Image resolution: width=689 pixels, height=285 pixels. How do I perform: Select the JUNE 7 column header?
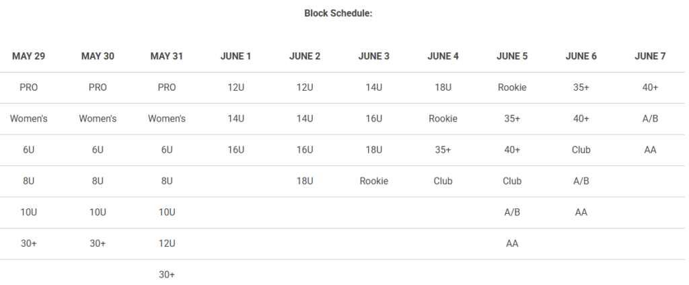pyautogui.click(x=650, y=56)
